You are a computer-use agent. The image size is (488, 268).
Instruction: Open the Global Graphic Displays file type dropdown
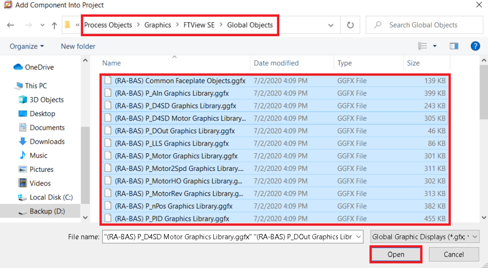425,237
